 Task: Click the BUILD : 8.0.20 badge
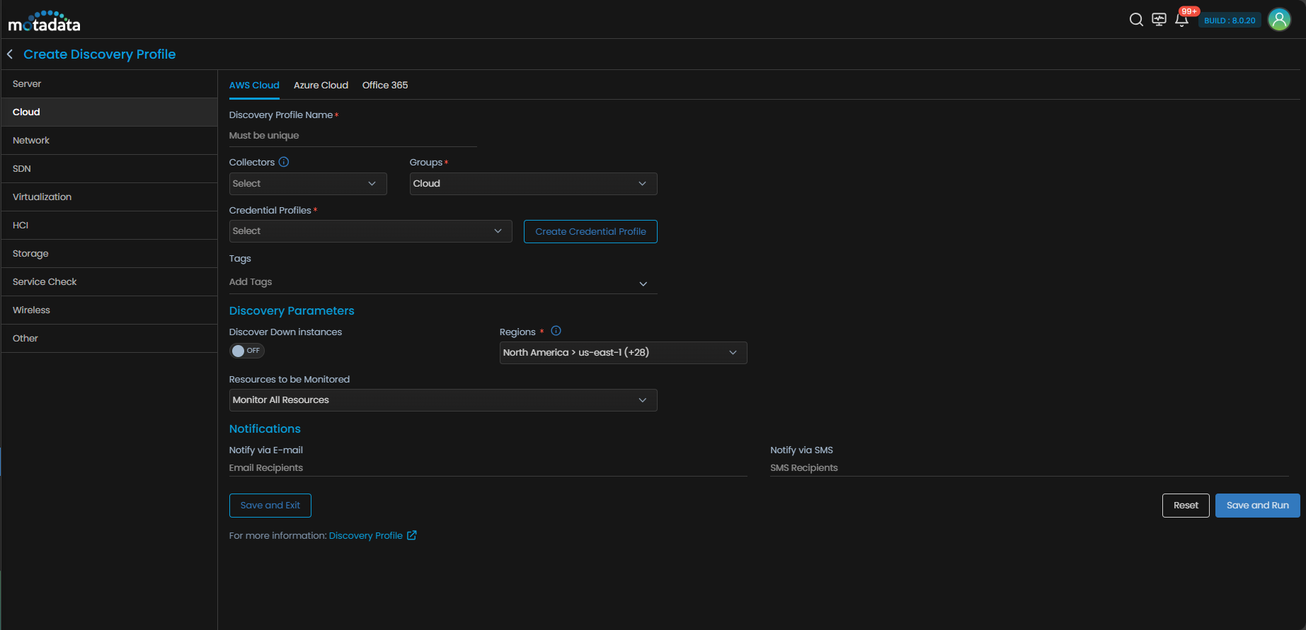coord(1230,21)
